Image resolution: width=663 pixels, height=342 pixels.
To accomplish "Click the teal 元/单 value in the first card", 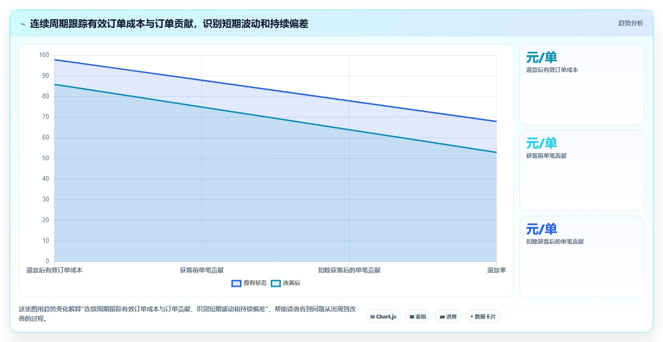I will [x=542, y=58].
